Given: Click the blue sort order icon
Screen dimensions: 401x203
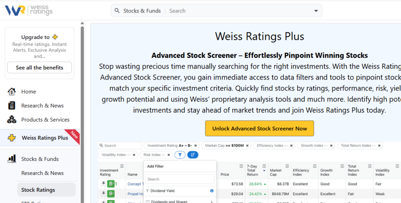Looking at the screenshot, I should pyautogui.click(x=193, y=155).
